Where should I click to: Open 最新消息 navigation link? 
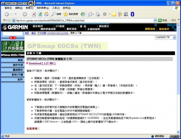72,29
